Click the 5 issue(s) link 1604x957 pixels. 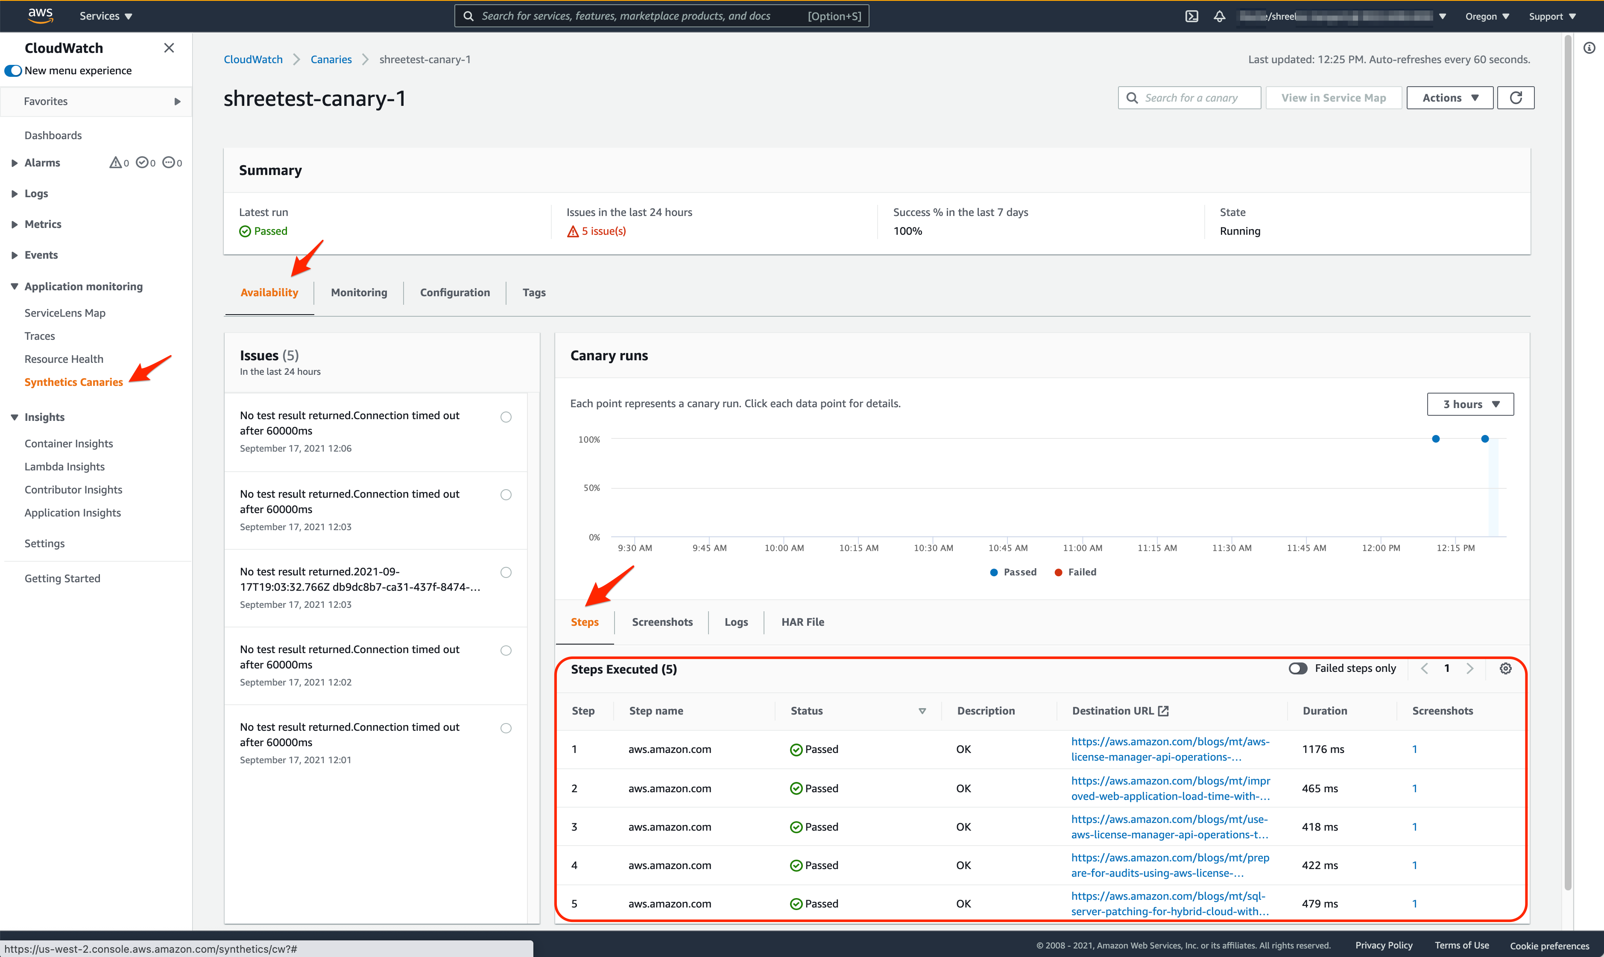pyautogui.click(x=603, y=231)
